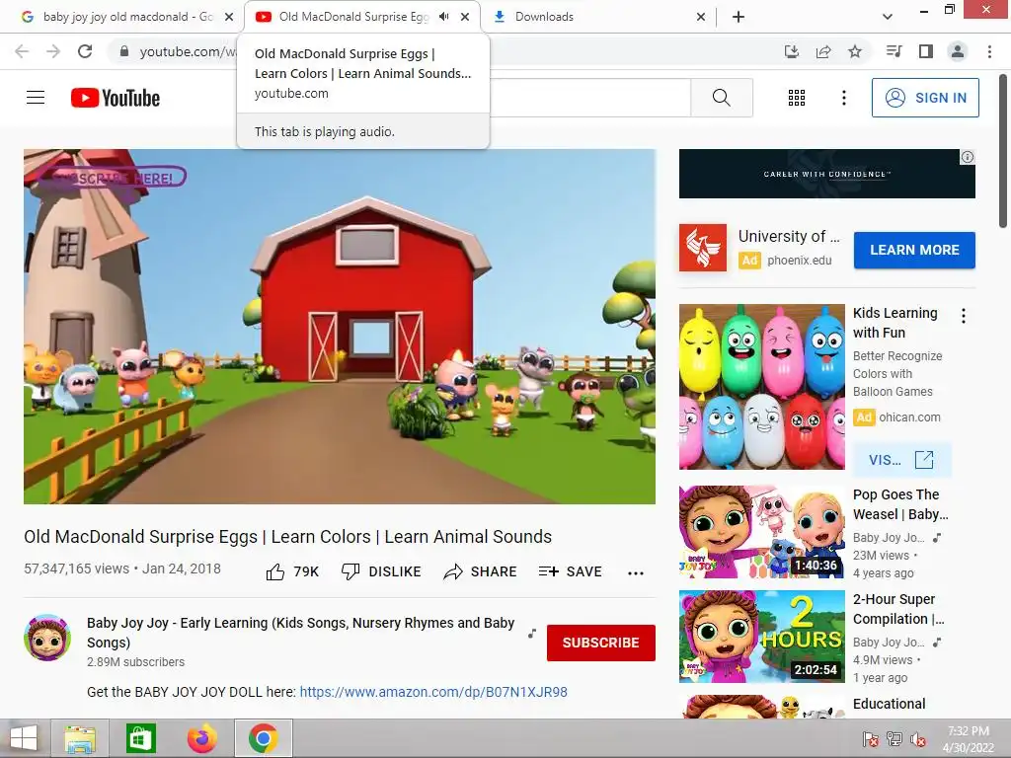This screenshot has width=1011, height=758.
Task: Open the YouTube apps grid icon
Action: pyautogui.click(x=797, y=98)
